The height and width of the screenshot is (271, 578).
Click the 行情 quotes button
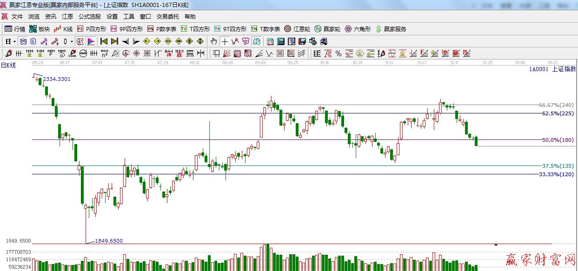click(15, 29)
